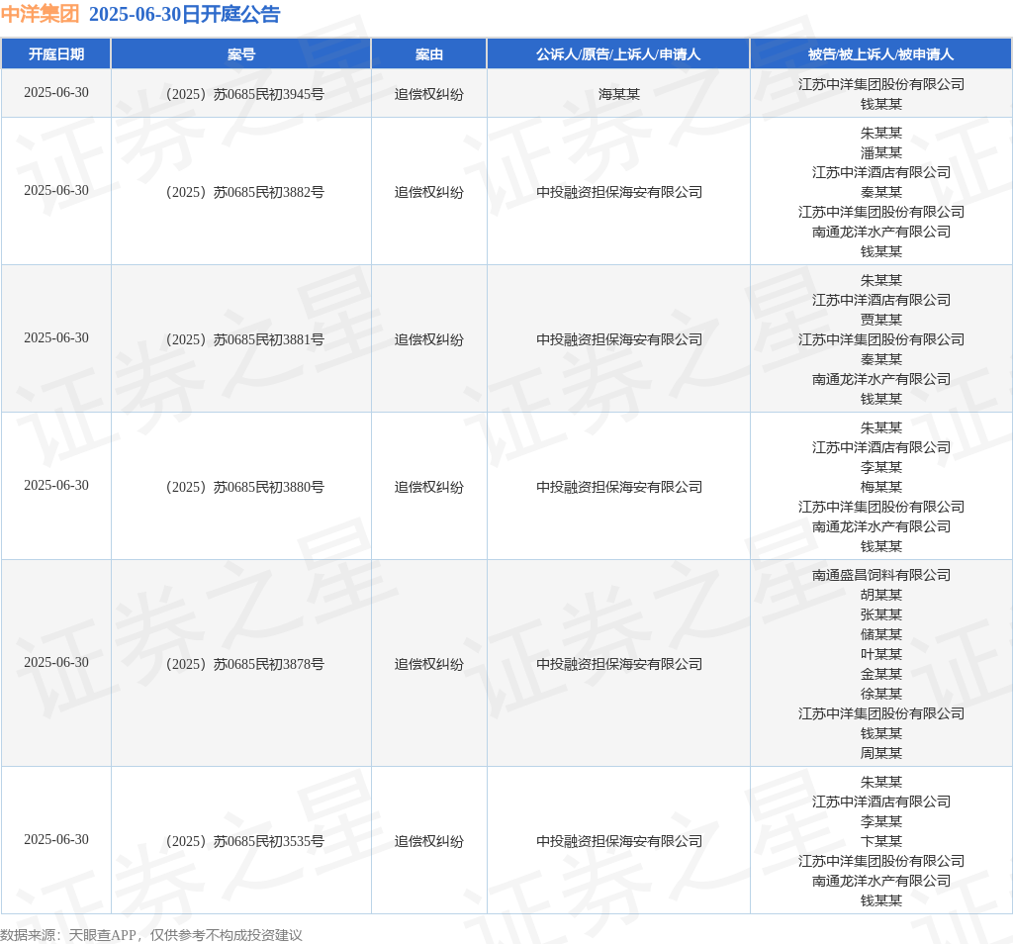
Task: Click the 中洋集团 title link
Action: 40,14
